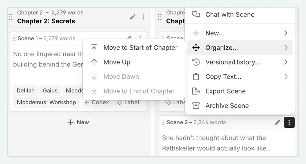
Task: Click the Scene 2 text preview
Action: click(217, 143)
